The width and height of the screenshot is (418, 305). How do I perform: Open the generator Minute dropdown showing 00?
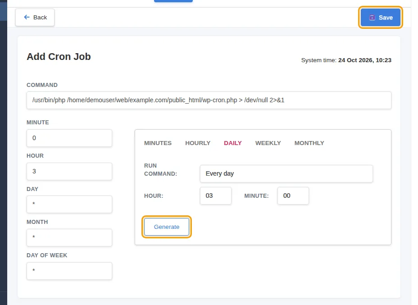pos(293,196)
